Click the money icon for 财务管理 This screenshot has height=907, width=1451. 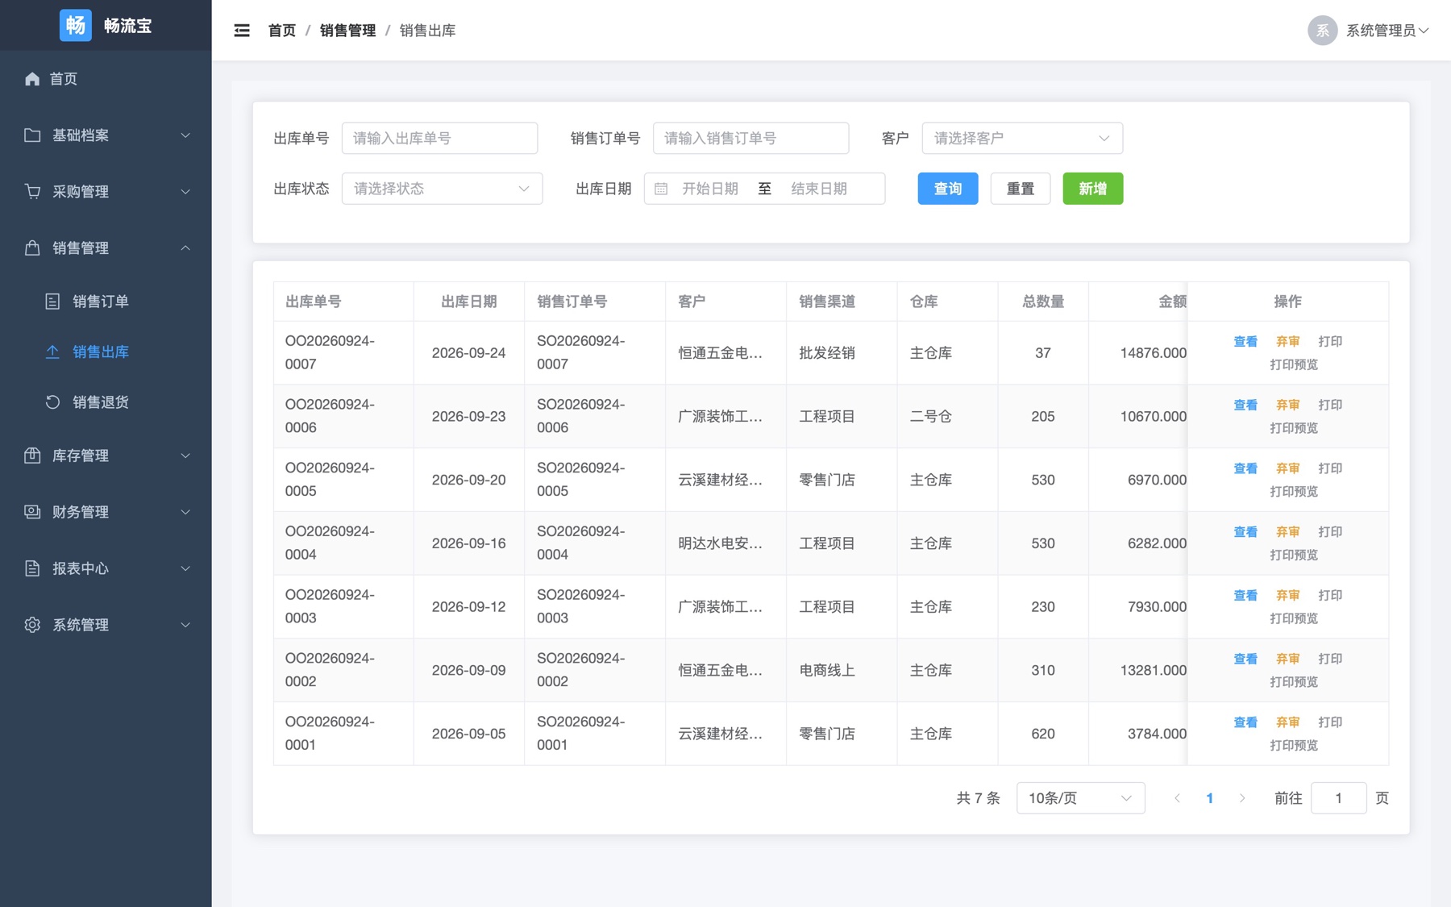click(x=32, y=512)
